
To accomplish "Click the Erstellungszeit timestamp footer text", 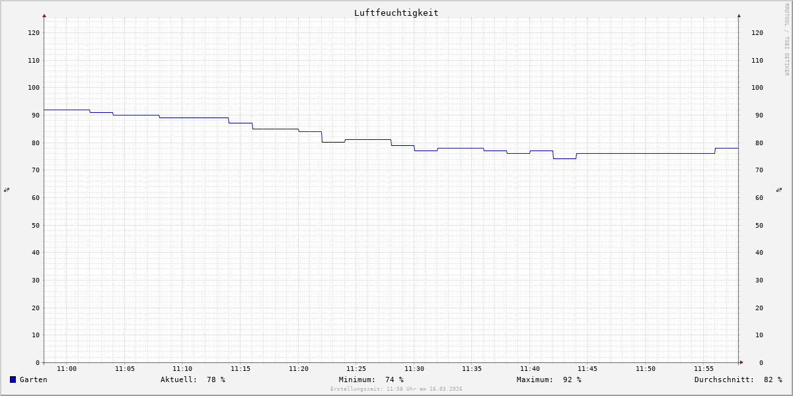I will point(397,389).
